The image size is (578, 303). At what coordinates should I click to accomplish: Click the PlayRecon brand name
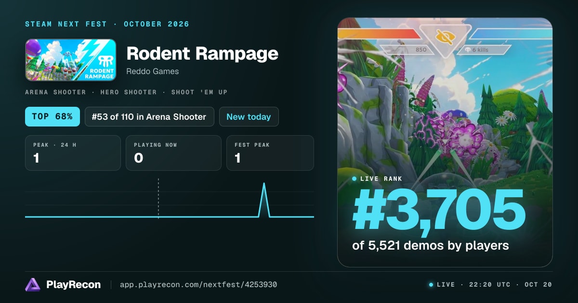74,285
